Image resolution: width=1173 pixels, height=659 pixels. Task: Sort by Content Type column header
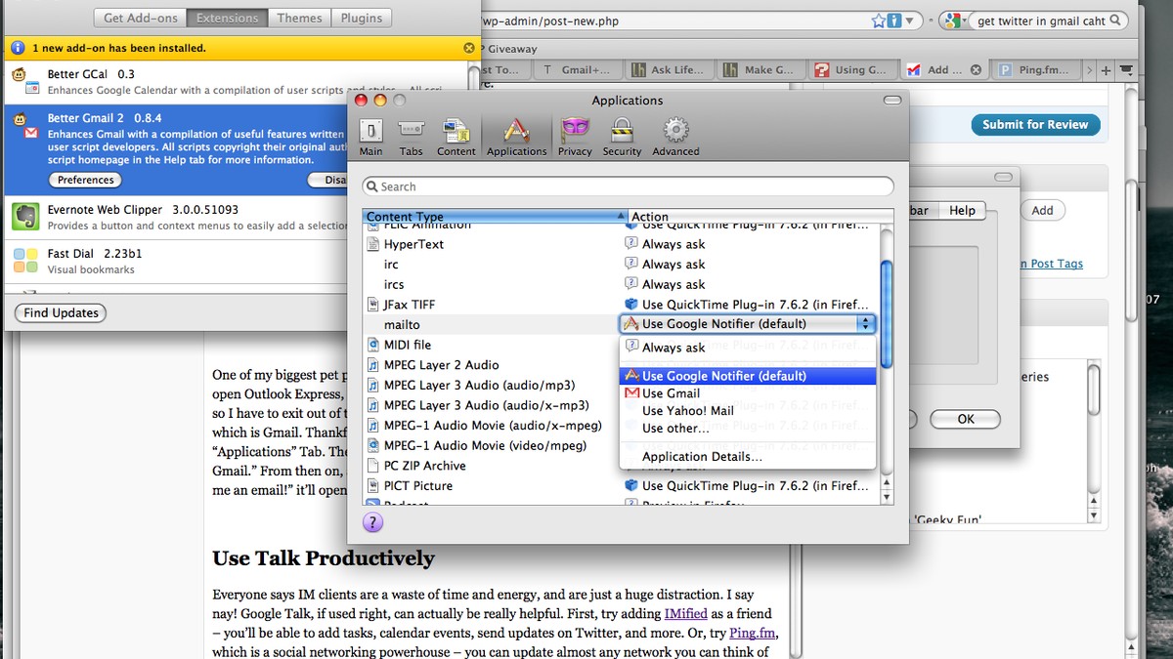pyautogui.click(x=496, y=217)
